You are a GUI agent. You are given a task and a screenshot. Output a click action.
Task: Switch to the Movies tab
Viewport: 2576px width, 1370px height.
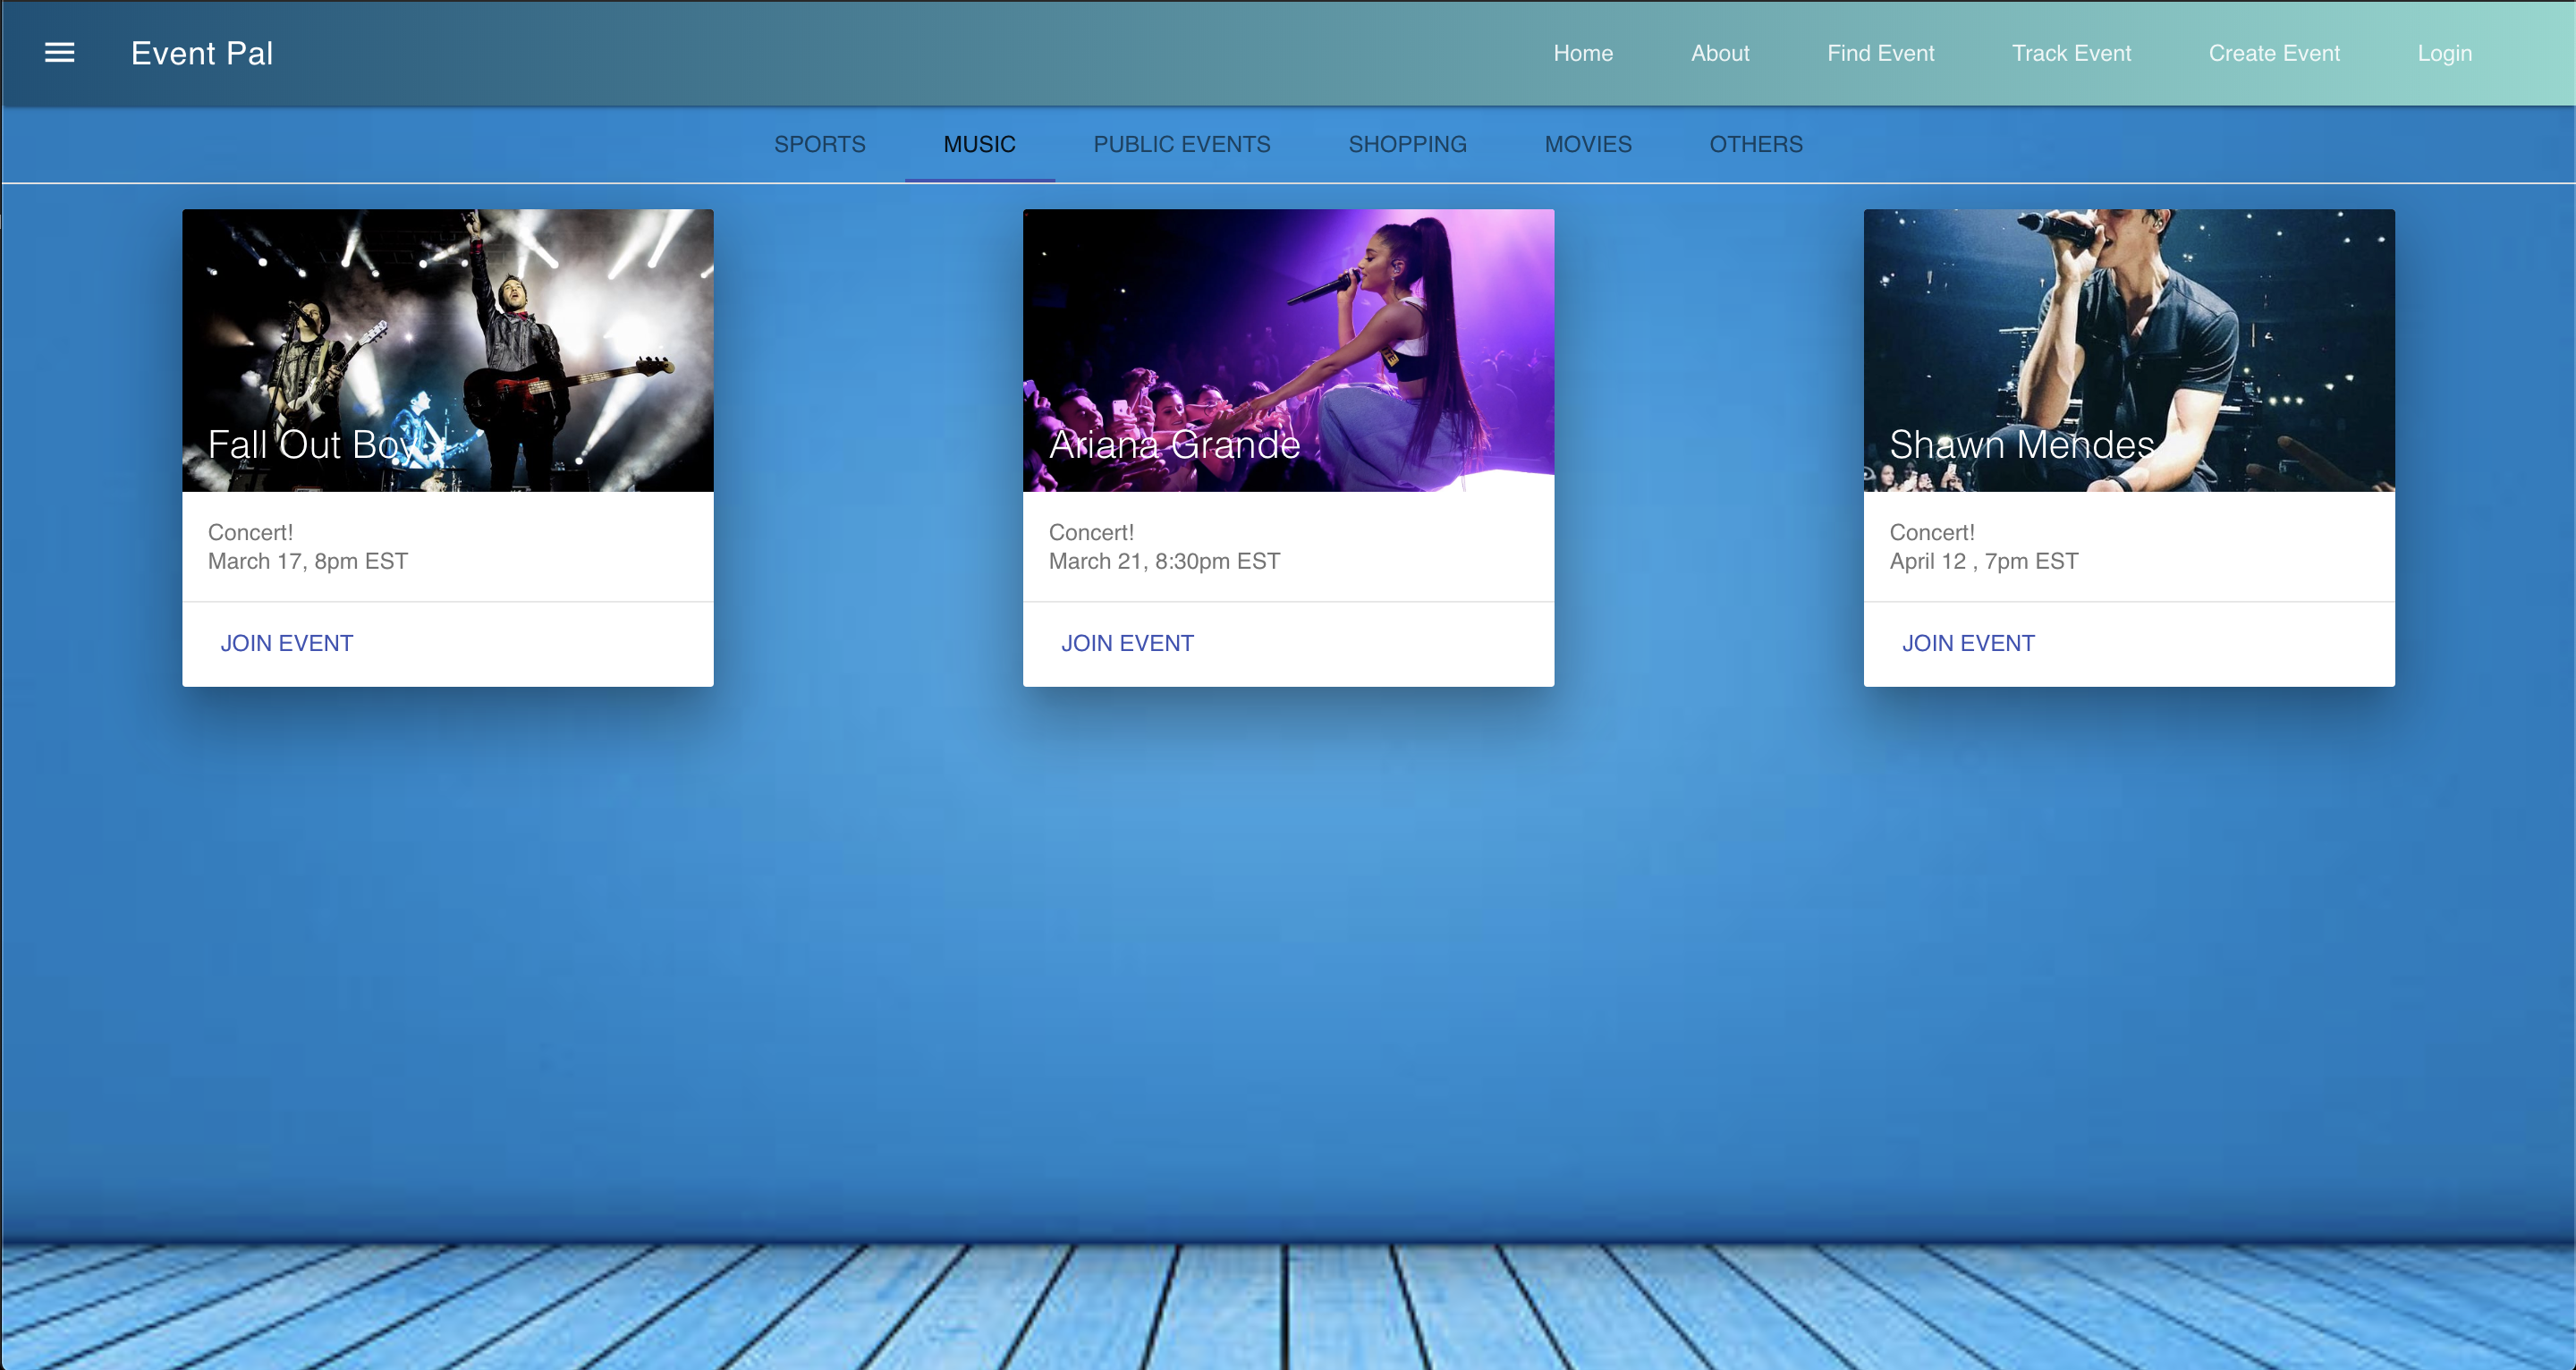(x=1587, y=144)
